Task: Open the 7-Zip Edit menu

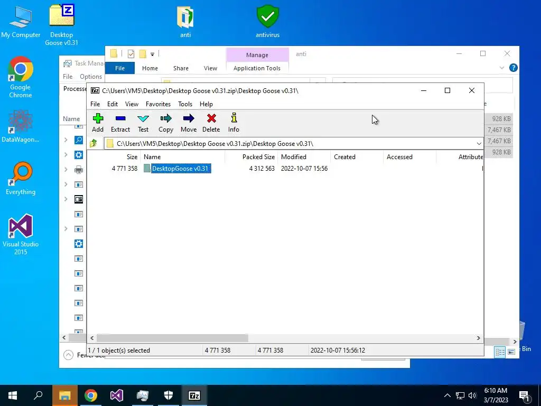Action: click(x=113, y=104)
